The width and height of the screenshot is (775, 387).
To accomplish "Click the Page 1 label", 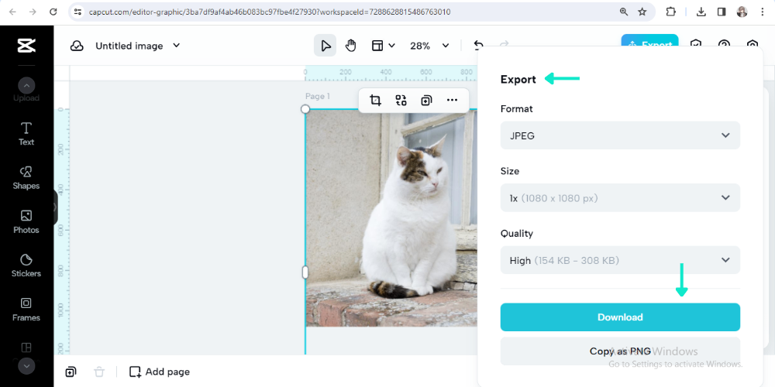I will pyautogui.click(x=317, y=96).
